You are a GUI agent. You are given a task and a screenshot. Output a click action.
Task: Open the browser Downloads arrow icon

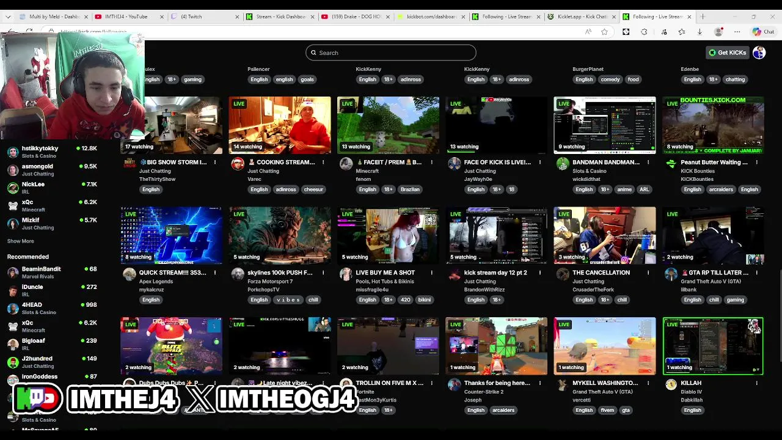(x=700, y=32)
